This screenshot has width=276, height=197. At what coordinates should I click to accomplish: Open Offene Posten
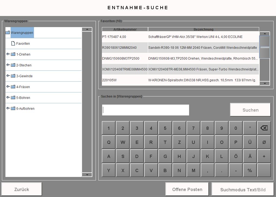tap(187, 189)
